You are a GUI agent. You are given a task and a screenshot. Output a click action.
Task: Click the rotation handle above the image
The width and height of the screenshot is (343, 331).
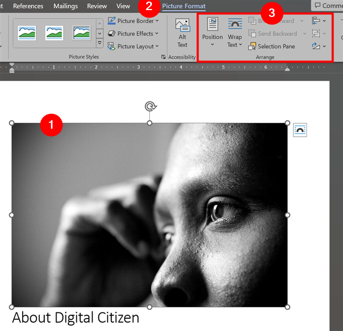pyautogui.click(x=150, y=106)
